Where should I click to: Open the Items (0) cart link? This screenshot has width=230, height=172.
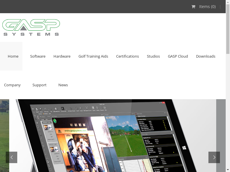(x=207, y=7)
